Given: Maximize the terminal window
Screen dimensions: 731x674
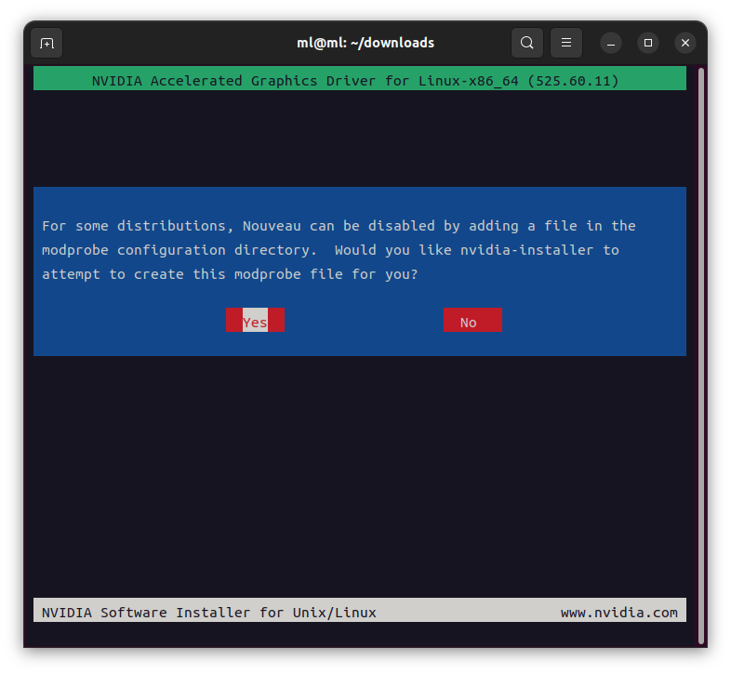Looking at the screenshot, I should tap(648, 43).
